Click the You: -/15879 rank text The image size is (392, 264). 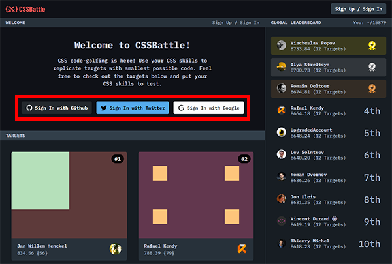click(x=370, y=22)
